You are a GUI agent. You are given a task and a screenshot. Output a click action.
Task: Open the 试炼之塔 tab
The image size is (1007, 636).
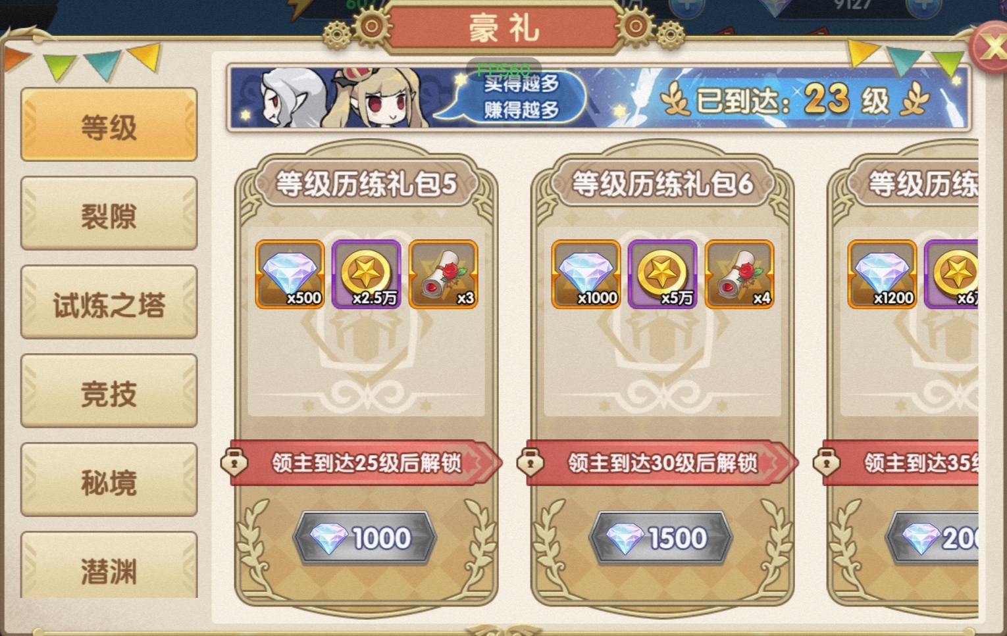point(109,303)
